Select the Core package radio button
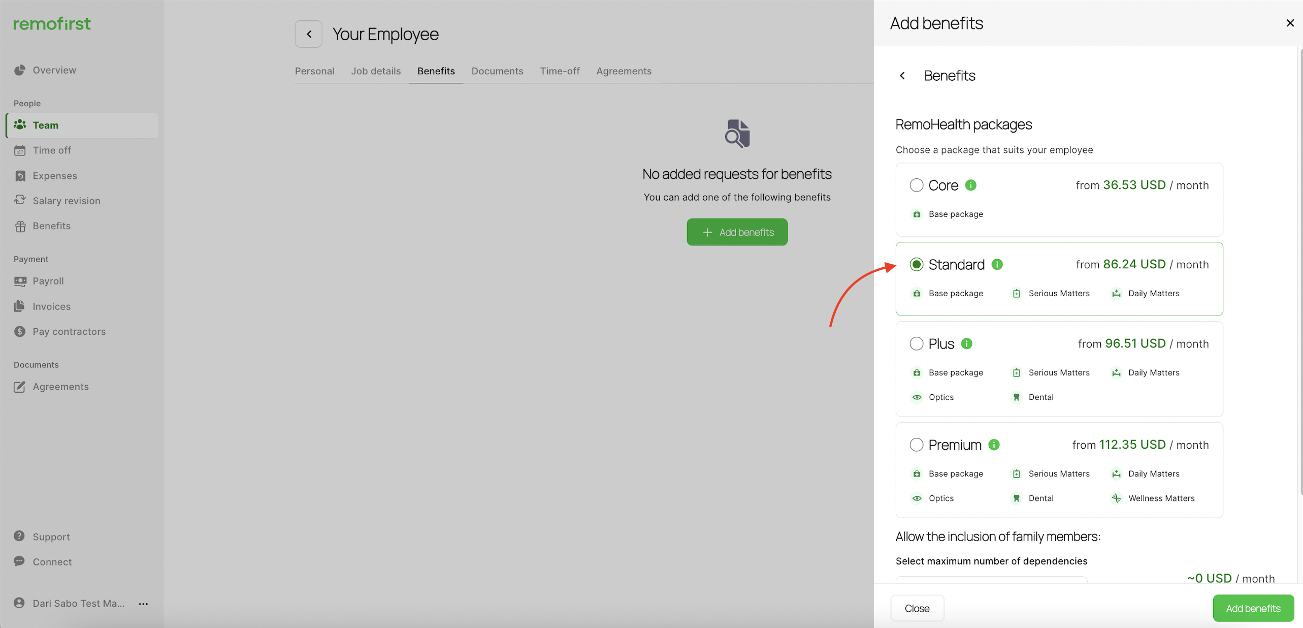 pos(917,185)
